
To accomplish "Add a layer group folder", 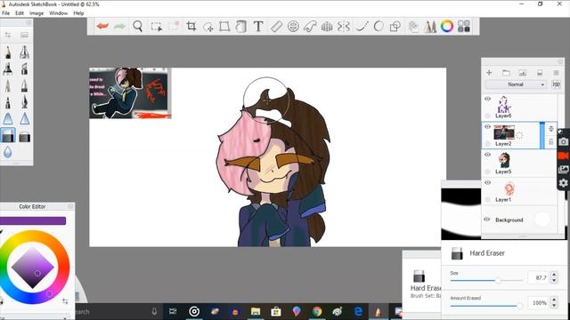I will pyautogui.click(x=506, y=73).
